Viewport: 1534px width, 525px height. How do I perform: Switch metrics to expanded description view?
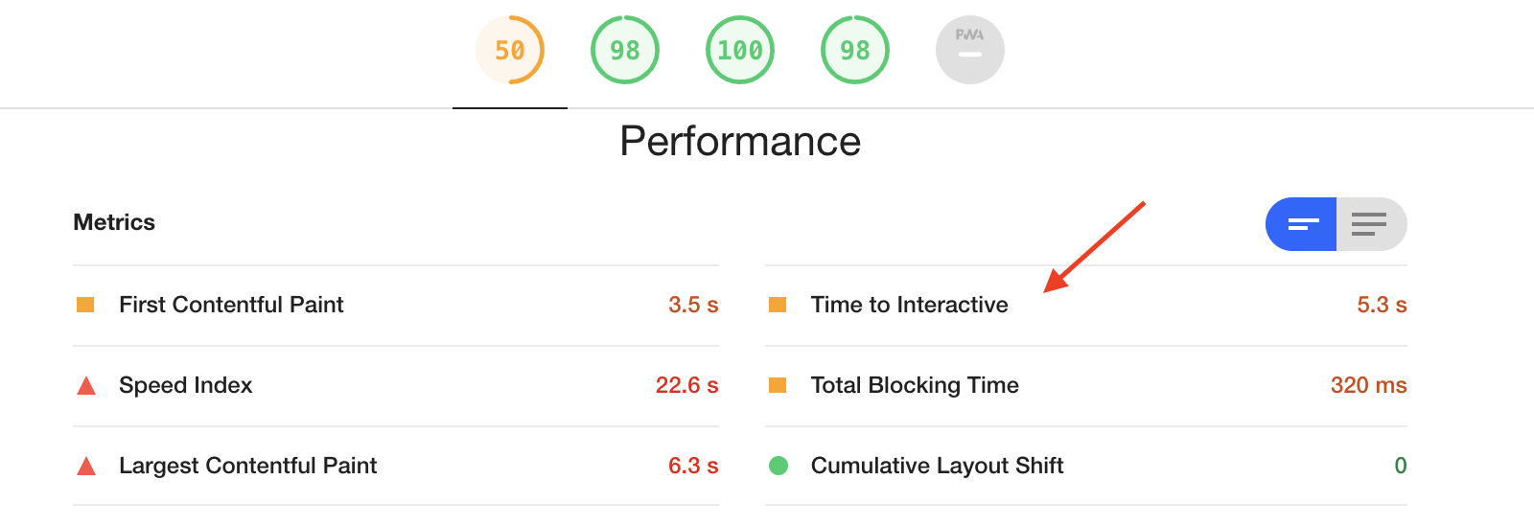(1371, 224)
